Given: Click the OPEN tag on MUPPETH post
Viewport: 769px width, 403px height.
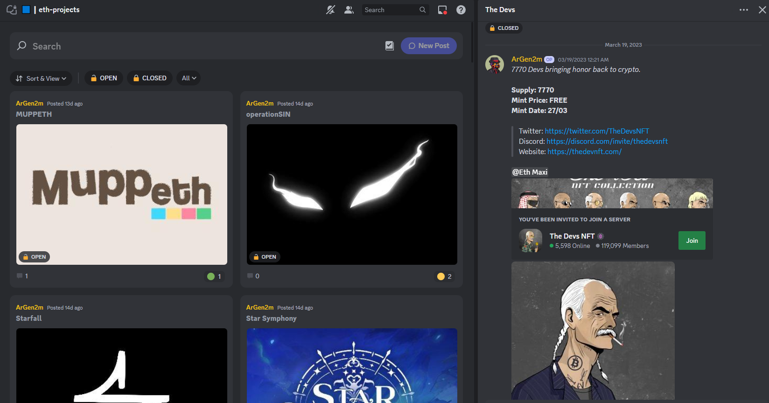Looking at the screenshot, I should click(35, 257).
